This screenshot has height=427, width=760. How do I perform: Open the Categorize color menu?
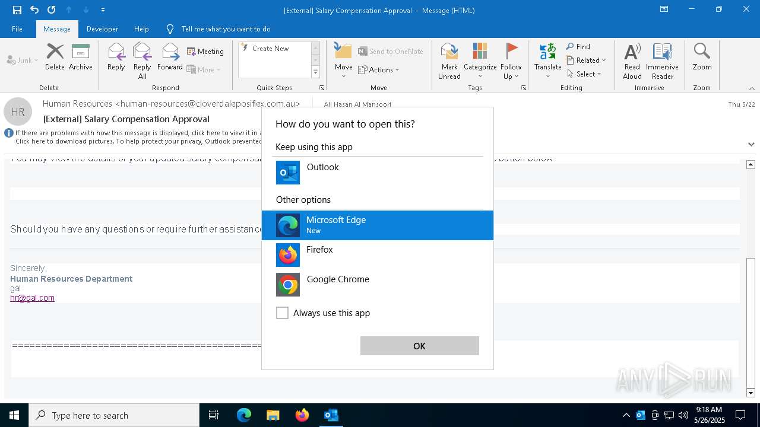click(480, 61)
